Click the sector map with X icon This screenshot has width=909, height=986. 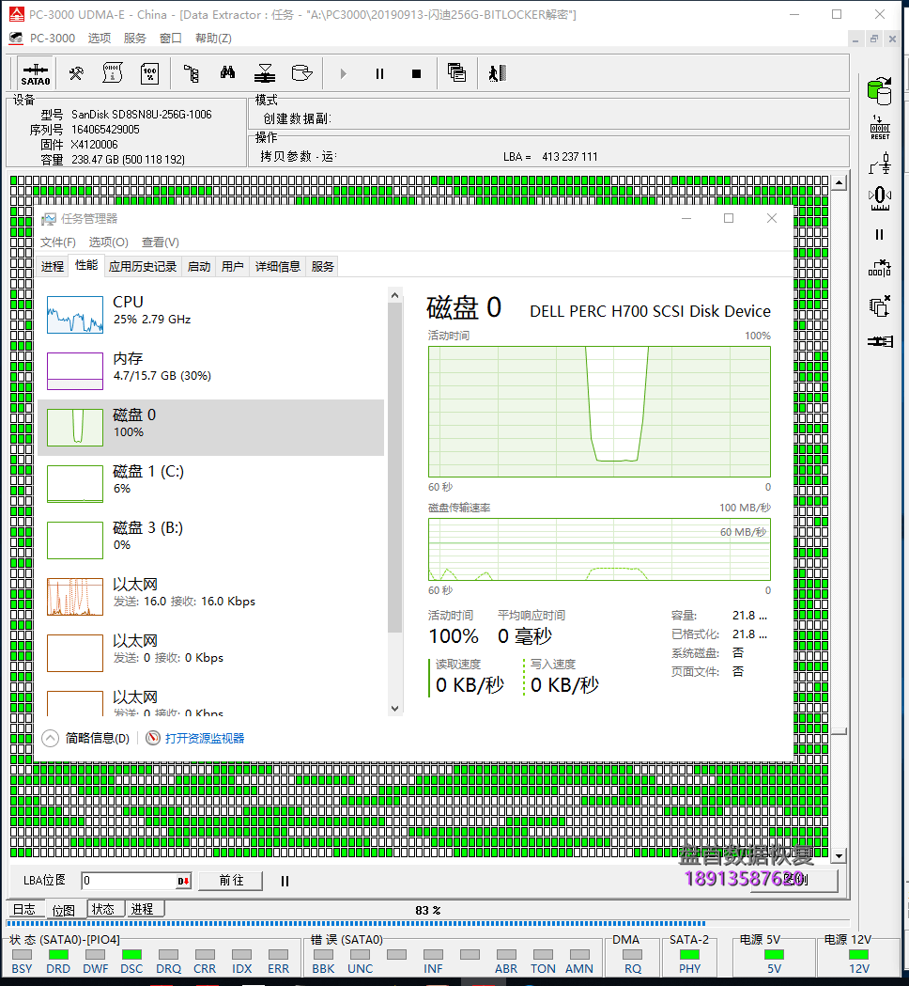(880, 269)
